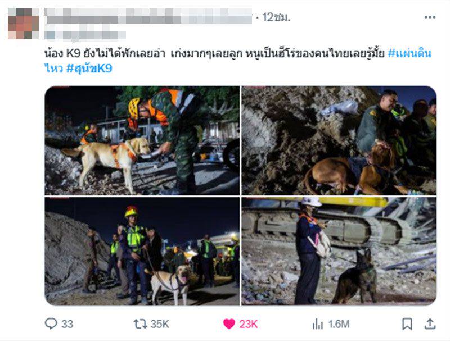This screenshot has width=450, height=342.
Task: Open photo of rescuer in yellow helmet with dog
Action: point(142,251)
